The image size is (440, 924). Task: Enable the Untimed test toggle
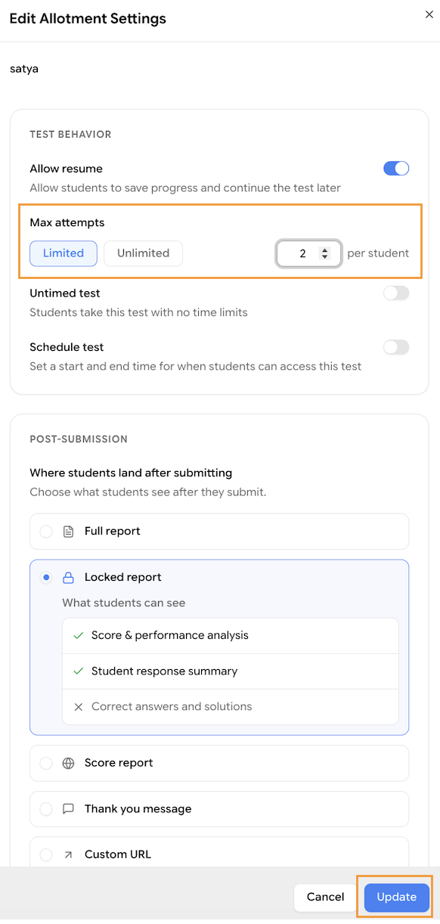click(x=396, y=293)
